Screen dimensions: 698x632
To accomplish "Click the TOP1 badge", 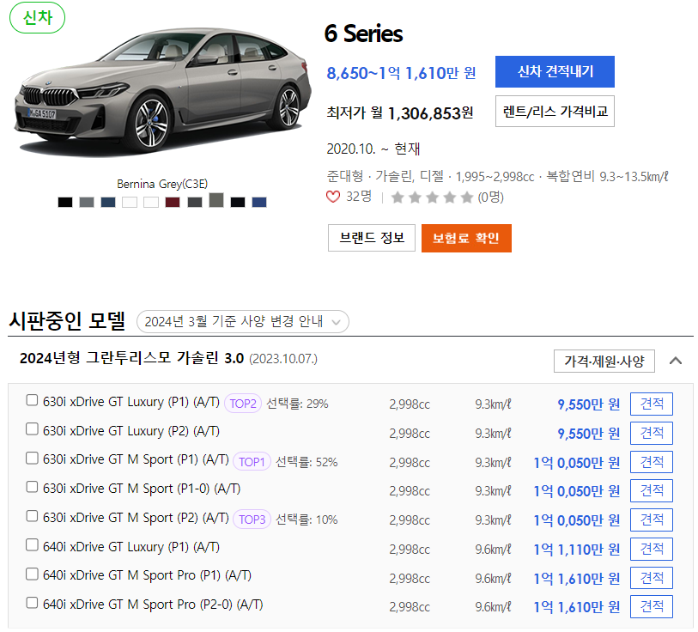I will pos(252,462).
